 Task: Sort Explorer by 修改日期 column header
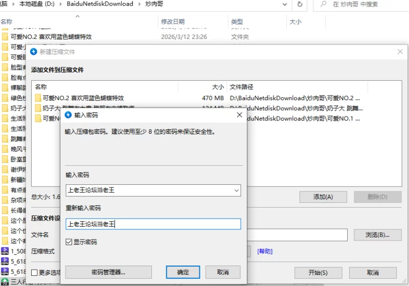click(173, 21)
